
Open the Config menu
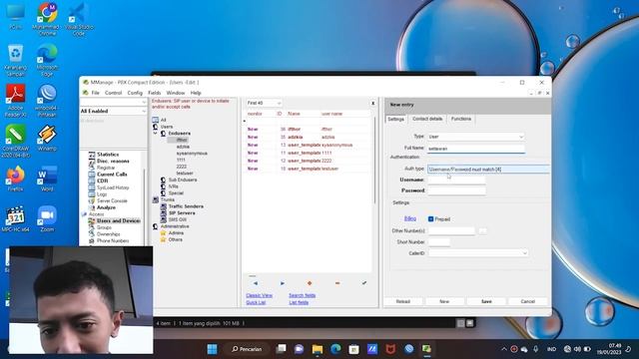tap(135, 93)
